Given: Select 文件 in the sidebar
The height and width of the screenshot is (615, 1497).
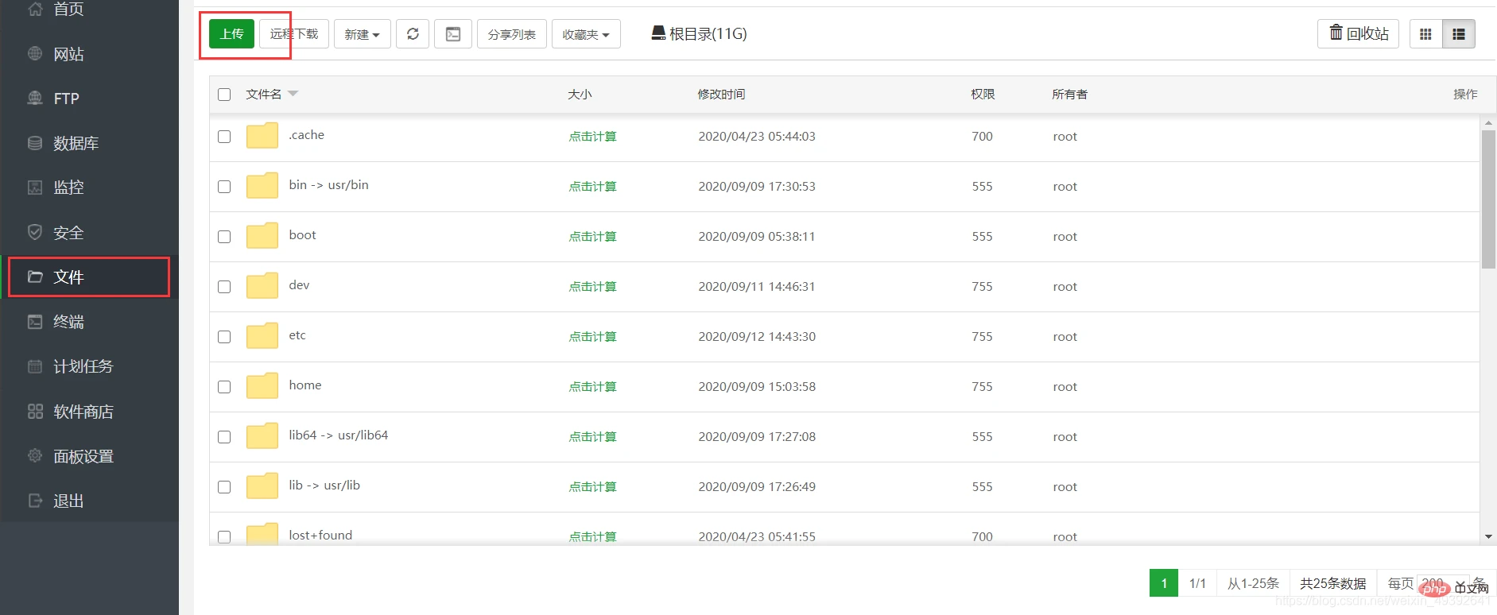Looking at the screenshot, I should [89, 277].
